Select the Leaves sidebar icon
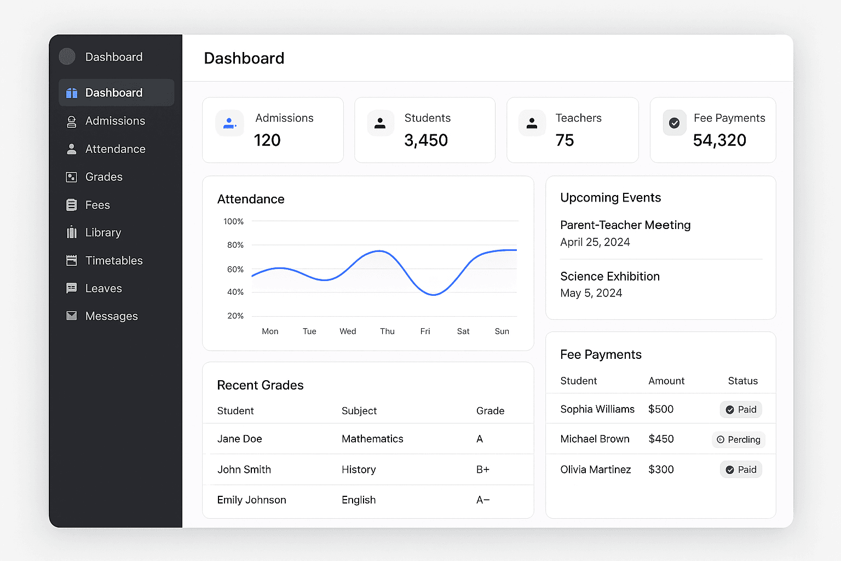The width and height of the screenshot is (841, 561). click(72, 288)
